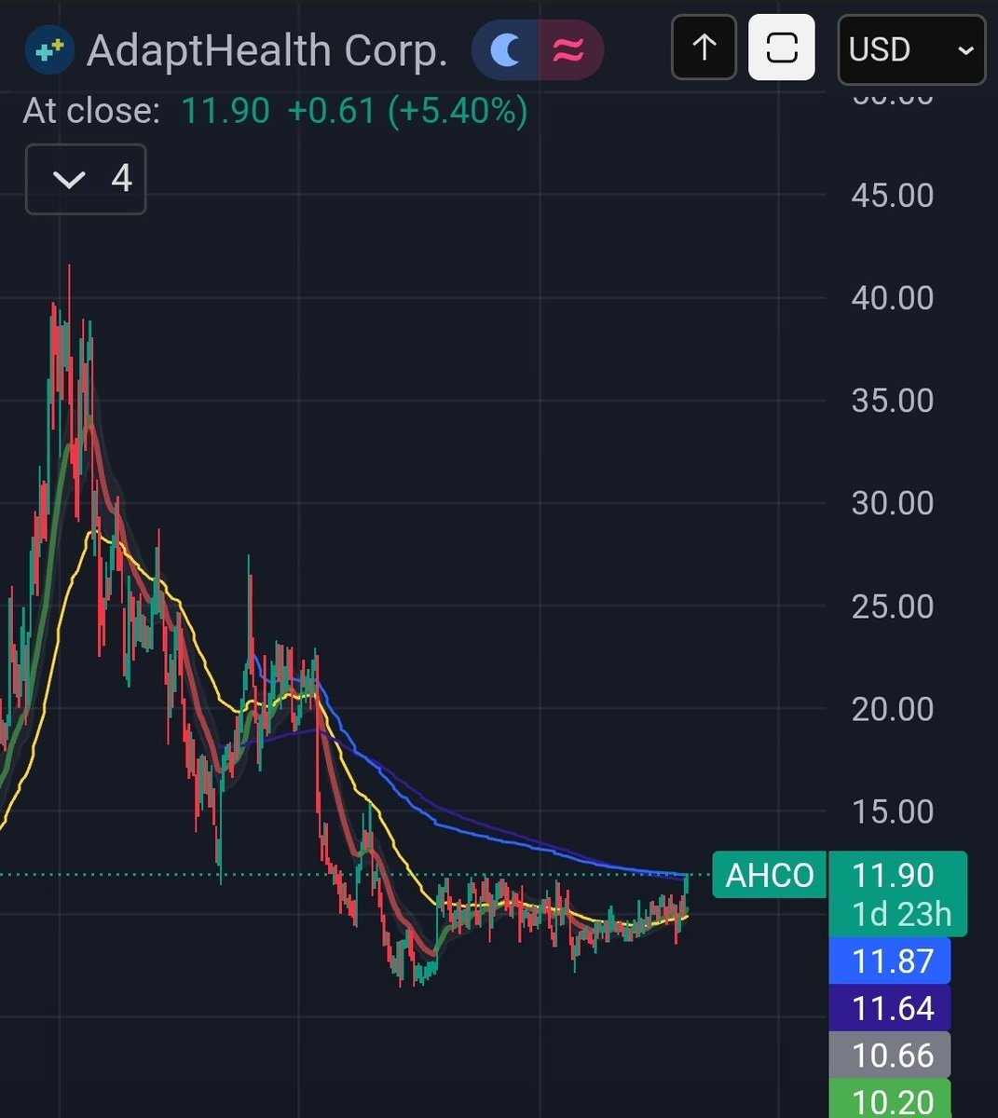Click the 1d 23h countdown label

click(901, 915)
